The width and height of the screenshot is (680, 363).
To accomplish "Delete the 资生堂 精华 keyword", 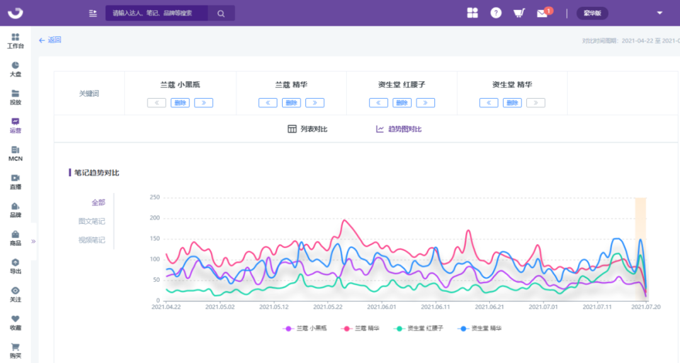I will 512,103.
